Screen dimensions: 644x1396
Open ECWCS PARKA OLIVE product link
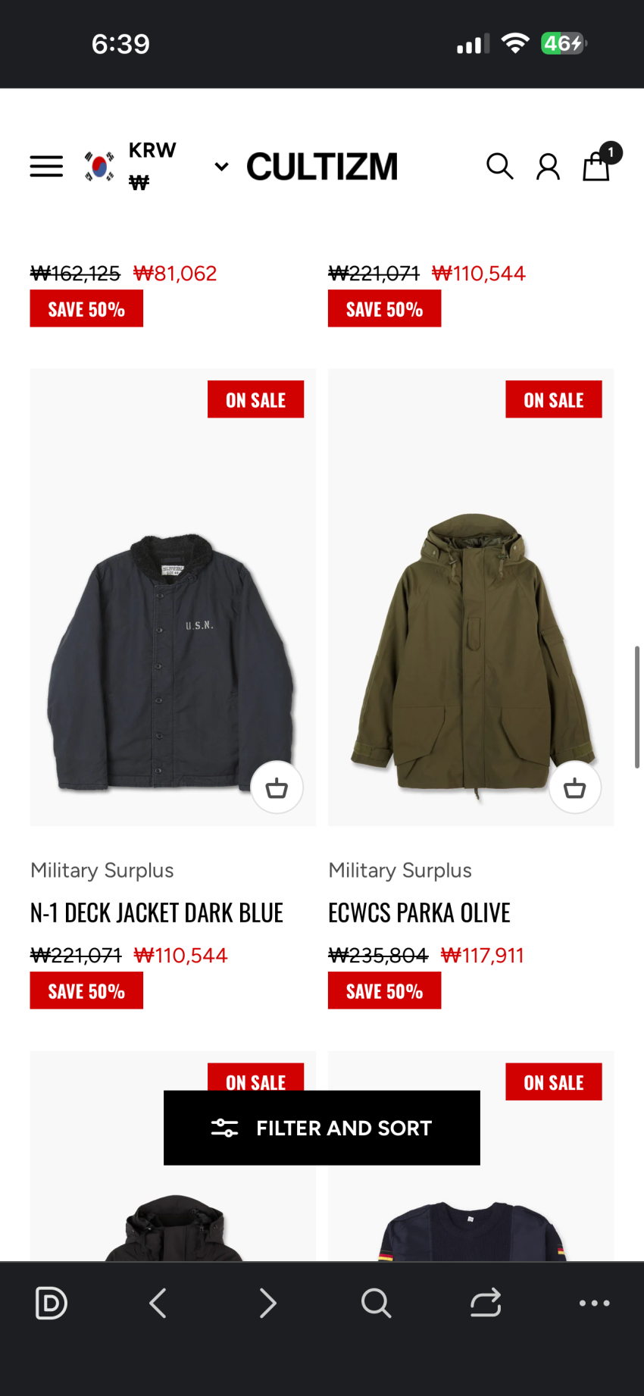(x=419, y=913)
